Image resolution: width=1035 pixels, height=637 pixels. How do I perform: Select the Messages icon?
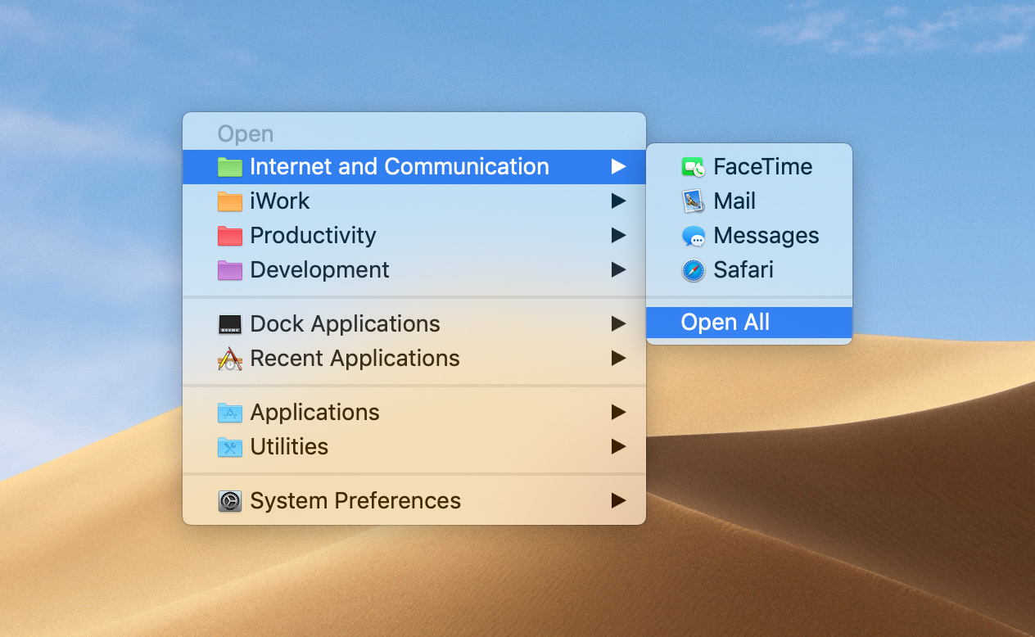pyautogui.click(x=693, y=235)
